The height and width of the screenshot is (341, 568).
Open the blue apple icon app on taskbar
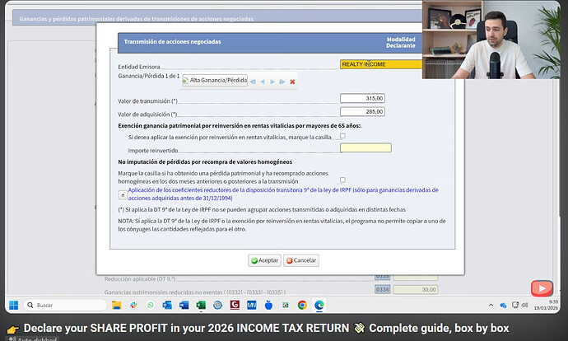pyautogui.click(x=268, y=305)
